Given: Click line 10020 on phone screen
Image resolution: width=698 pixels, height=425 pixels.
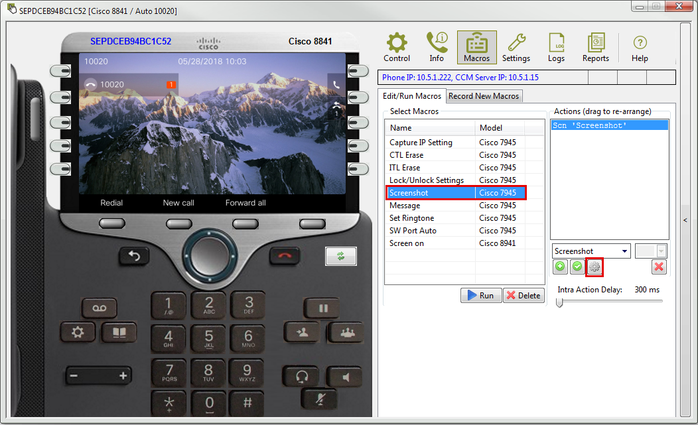Looking at the screenshot, I should tap(129, 85).
